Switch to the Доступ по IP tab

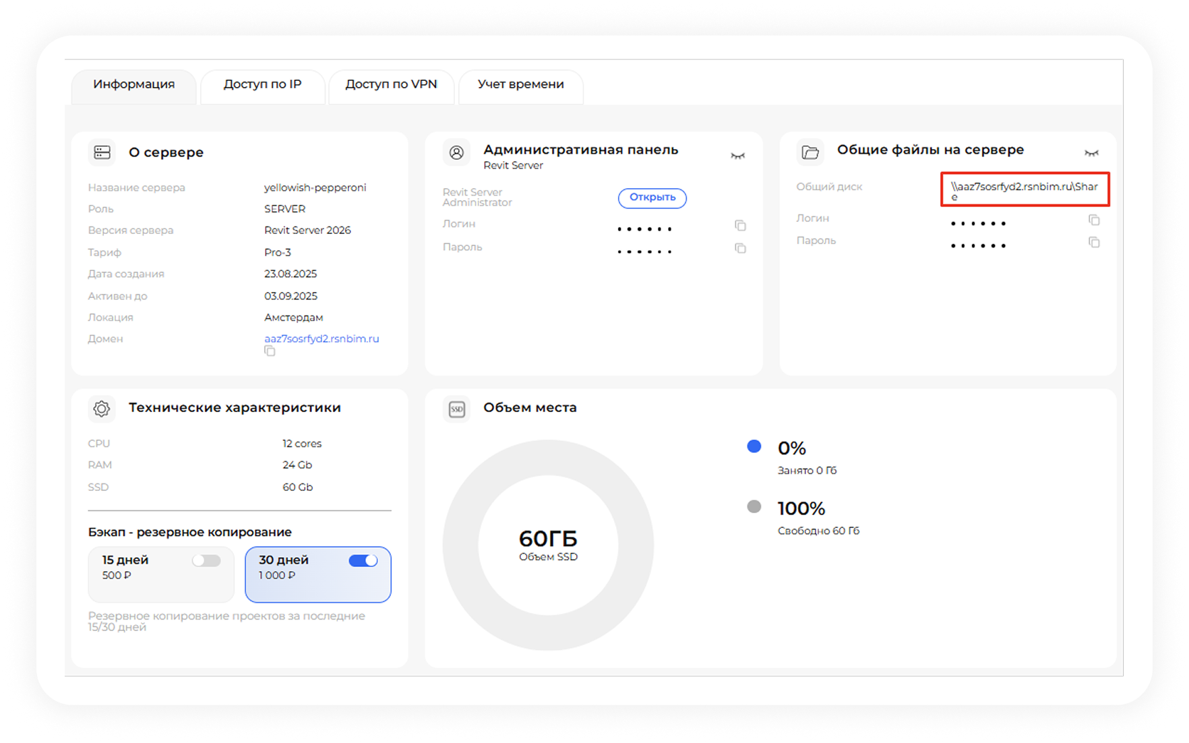coord(262,84)
